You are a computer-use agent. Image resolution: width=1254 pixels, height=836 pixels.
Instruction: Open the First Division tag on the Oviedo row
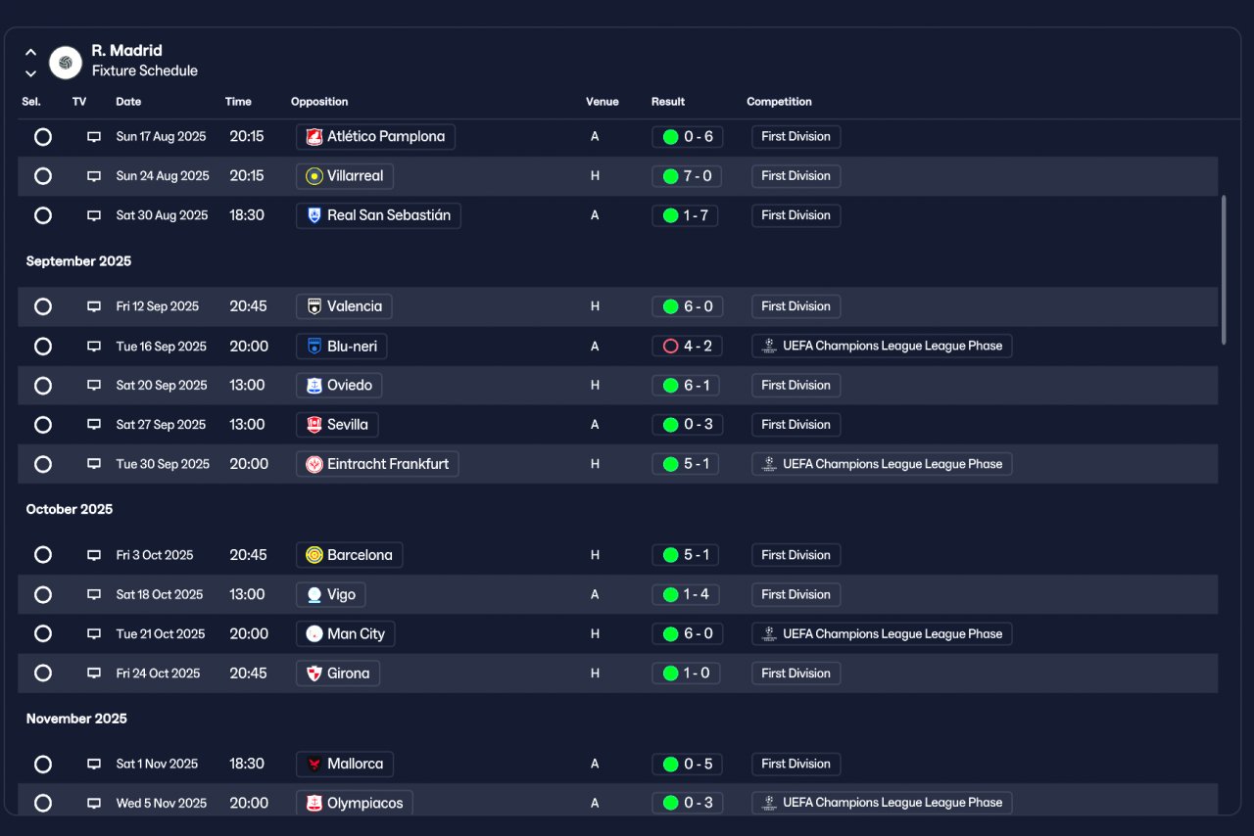pos(796,386)
